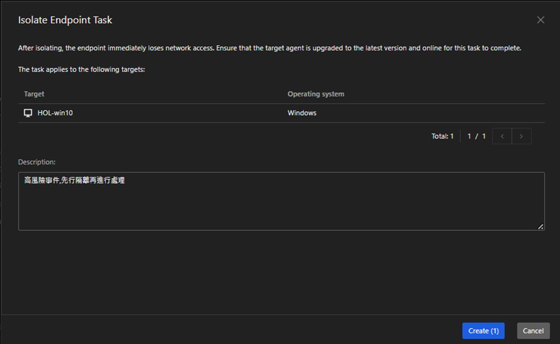
Task: Click the Description box resize handle
Action: pyautogui.click(x=540, y=227)
